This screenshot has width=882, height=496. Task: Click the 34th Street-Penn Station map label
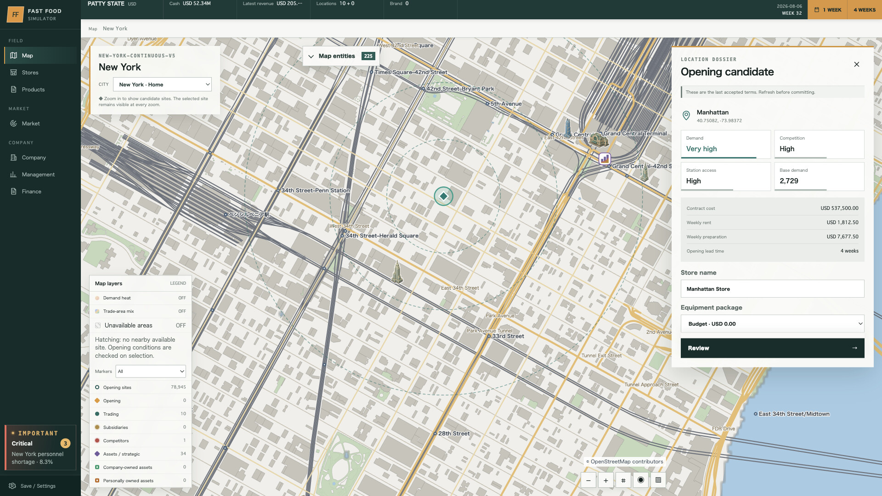[x=315, y=191]
